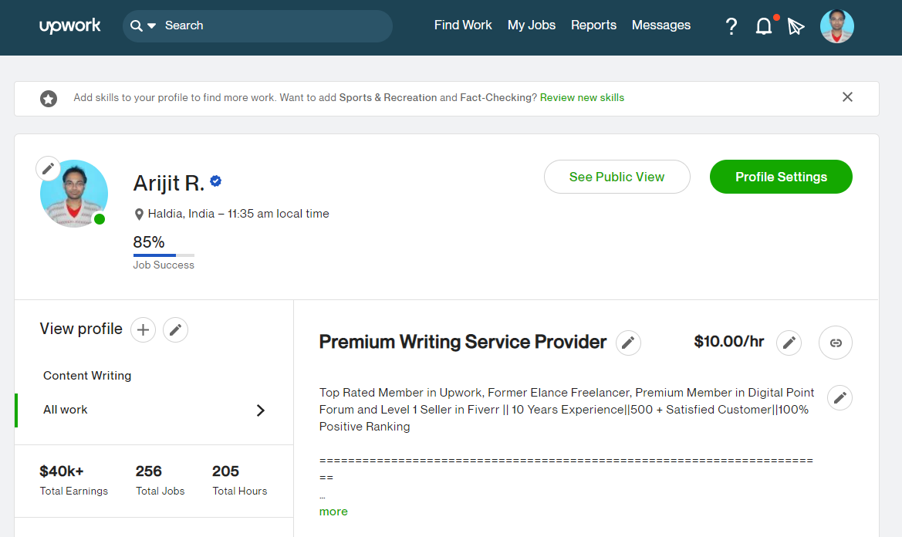Go to My Jobs menu
The height and width of the screenshot is (537, 902).
pos(532,25)
